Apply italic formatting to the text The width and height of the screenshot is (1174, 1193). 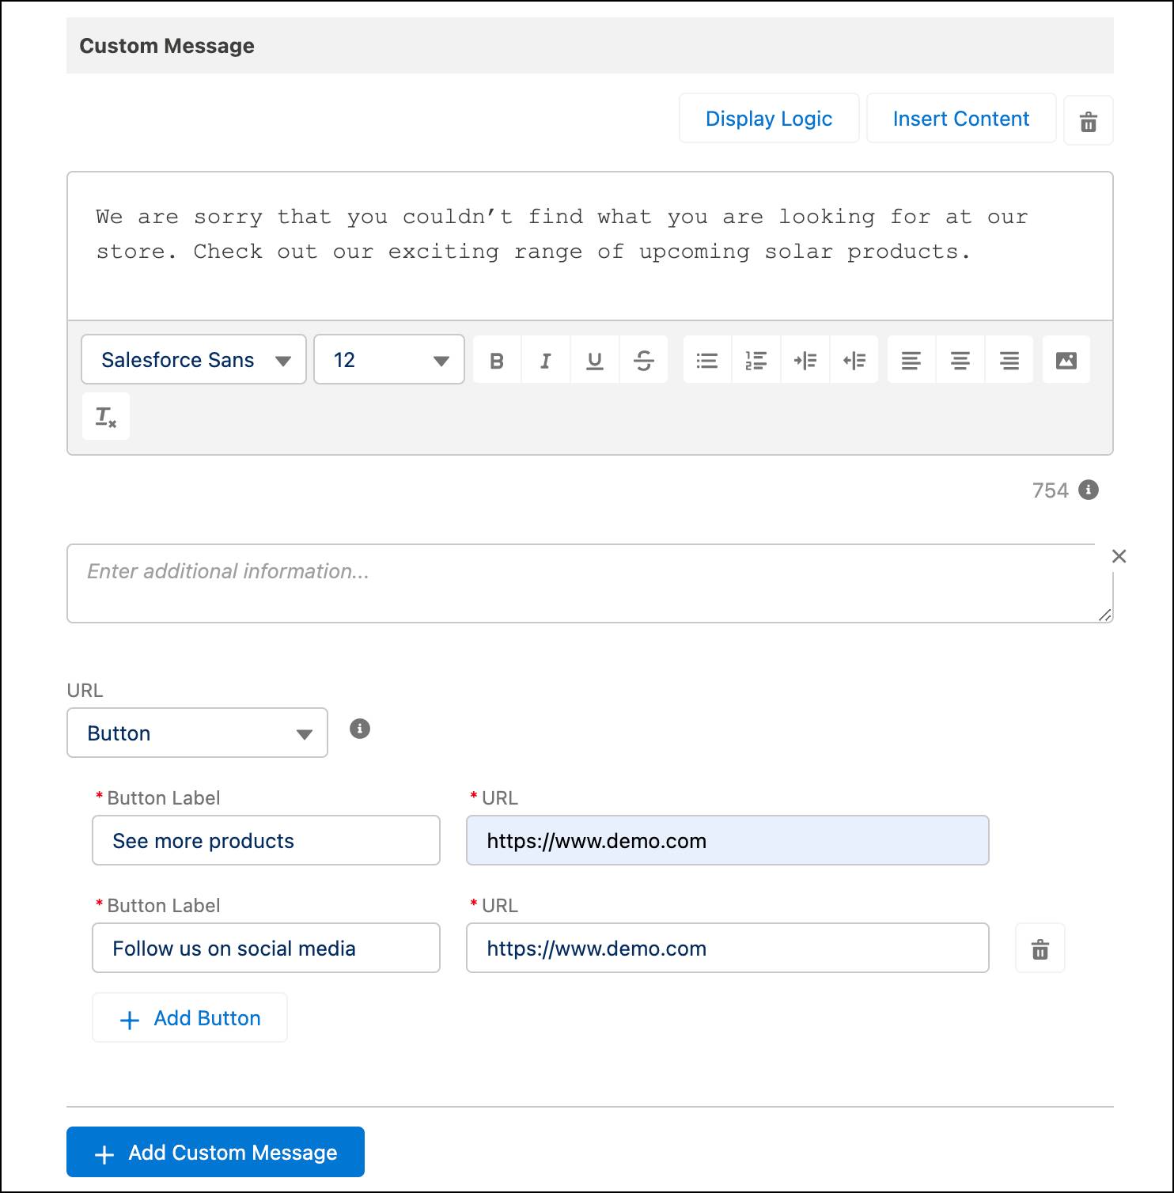(x=545, y=359)
